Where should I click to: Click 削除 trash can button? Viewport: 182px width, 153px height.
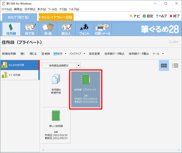[46, 54]
